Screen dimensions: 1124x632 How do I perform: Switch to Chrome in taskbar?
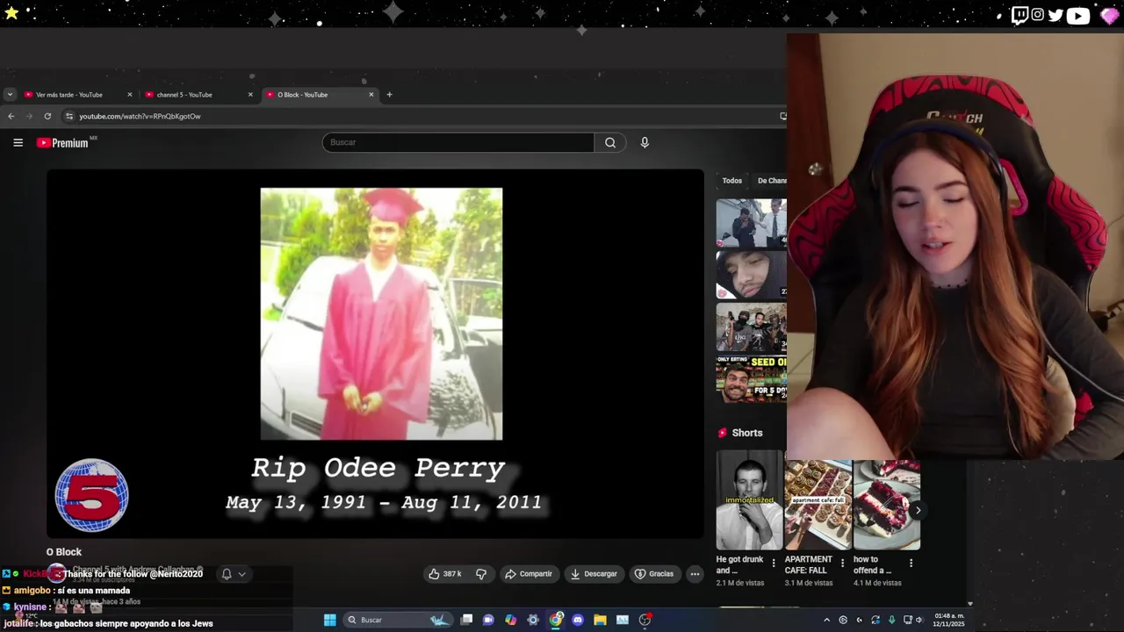[556, 620]
